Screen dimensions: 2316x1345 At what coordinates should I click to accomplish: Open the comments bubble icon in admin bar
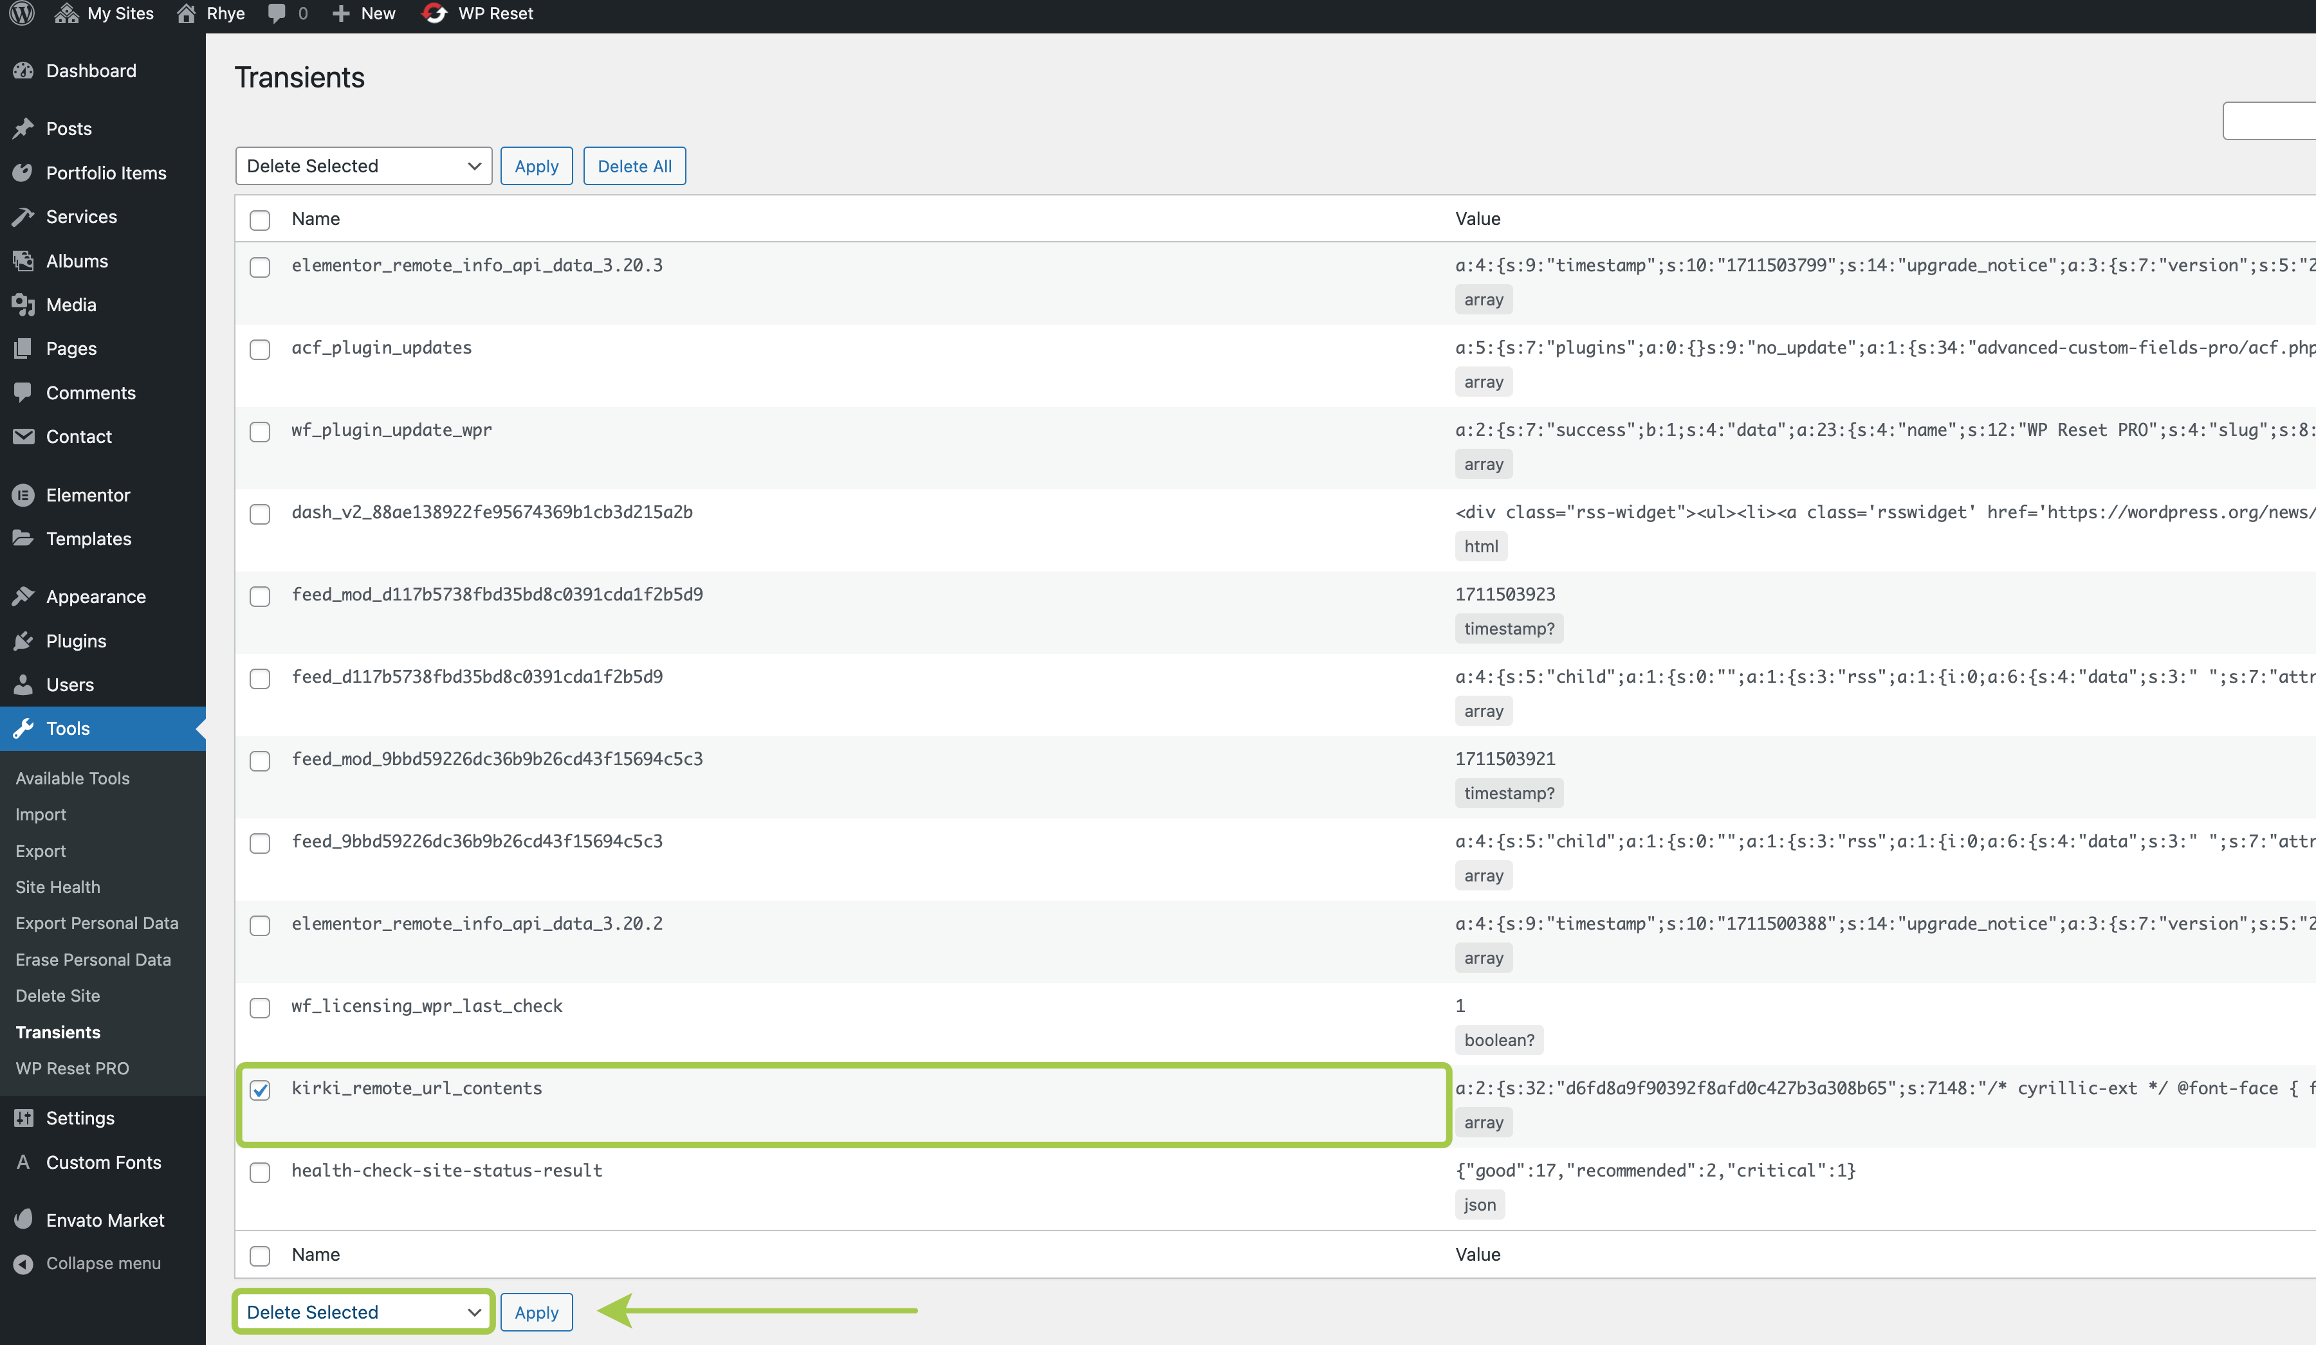(276, 14)
